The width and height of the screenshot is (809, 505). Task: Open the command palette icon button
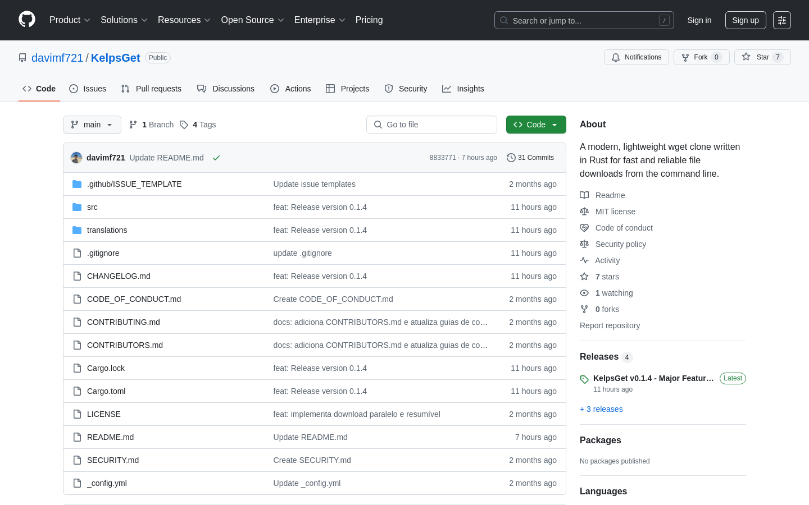(x=782, y=20)
